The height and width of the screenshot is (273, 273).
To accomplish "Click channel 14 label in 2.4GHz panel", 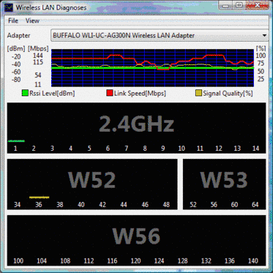I will pyautogui.click(x=256, y=149).
